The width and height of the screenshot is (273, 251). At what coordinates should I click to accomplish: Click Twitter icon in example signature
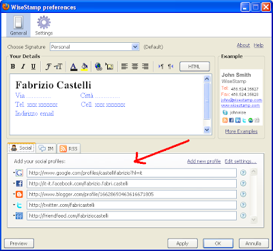point(244,120)
